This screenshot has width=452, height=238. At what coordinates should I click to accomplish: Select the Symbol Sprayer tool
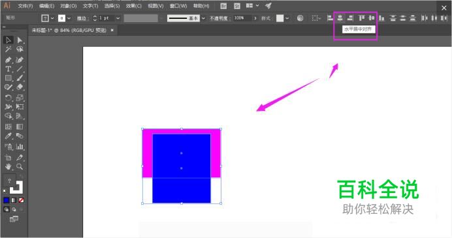coord(8,147)
